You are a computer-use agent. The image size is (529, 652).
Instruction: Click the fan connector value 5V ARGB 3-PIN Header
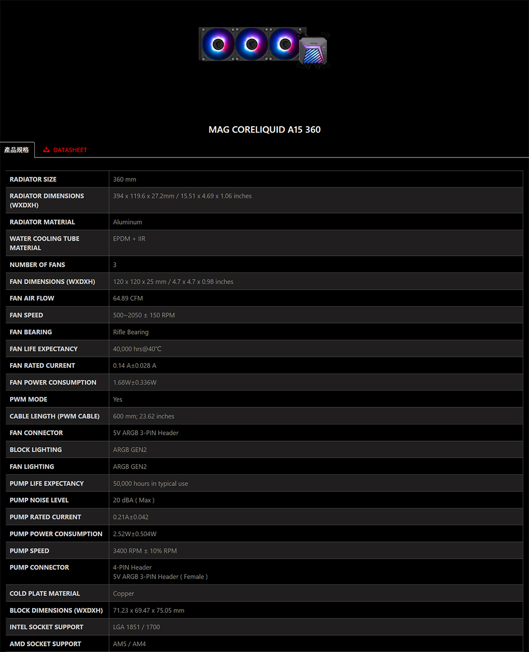pyautogui.click(x=145, y=433)
